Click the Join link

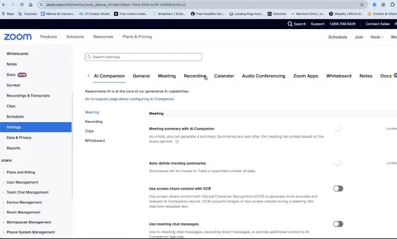[x=359, y=37]
